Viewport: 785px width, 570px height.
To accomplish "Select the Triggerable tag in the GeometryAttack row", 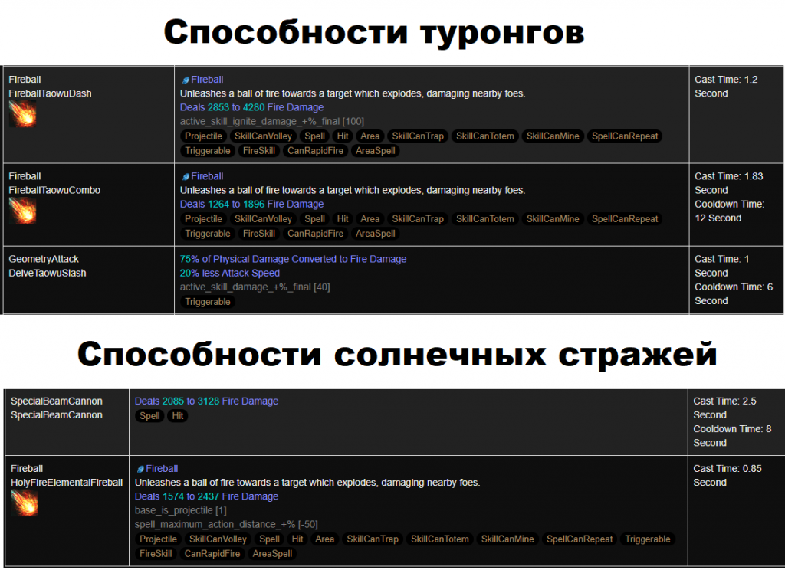I will [x=207, y=302].
